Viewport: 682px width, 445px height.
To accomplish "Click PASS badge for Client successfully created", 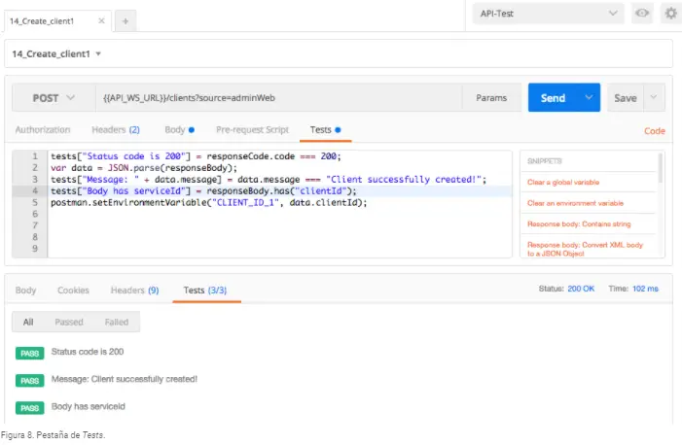I will (x=29, y=381).
